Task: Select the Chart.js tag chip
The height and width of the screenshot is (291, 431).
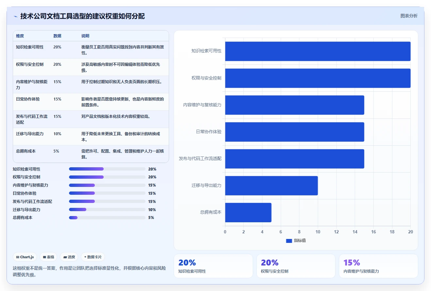Action: click(x=25, y=257)
